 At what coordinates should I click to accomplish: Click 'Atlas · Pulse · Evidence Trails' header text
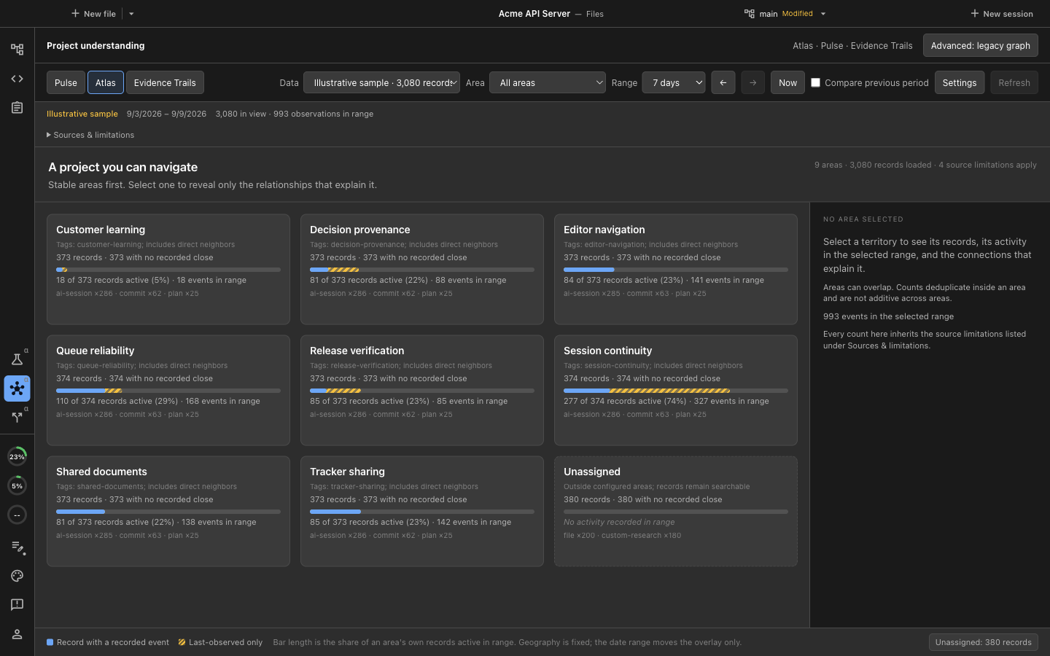[852, 45]
